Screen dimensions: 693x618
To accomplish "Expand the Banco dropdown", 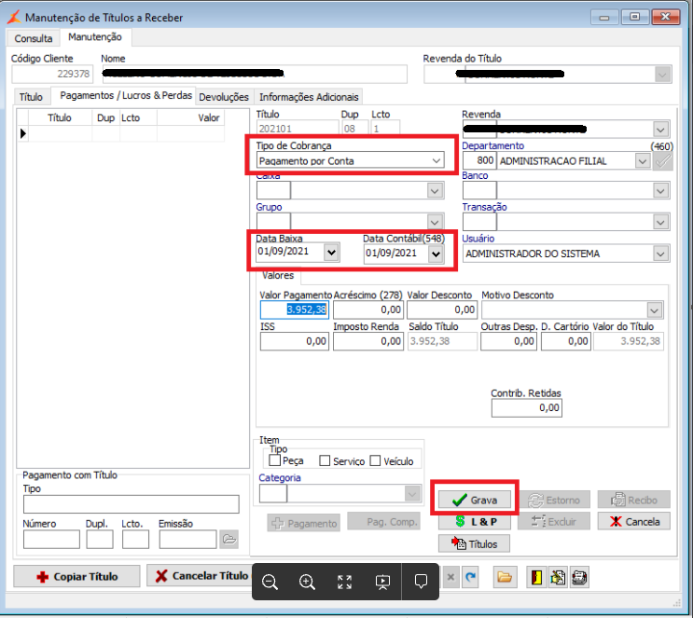I will click(x=660, y=191).
